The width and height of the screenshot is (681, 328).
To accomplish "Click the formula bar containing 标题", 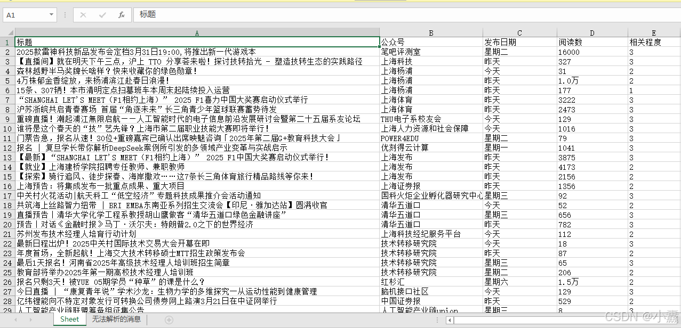I will pyautogui.click(x=408, y=15).
